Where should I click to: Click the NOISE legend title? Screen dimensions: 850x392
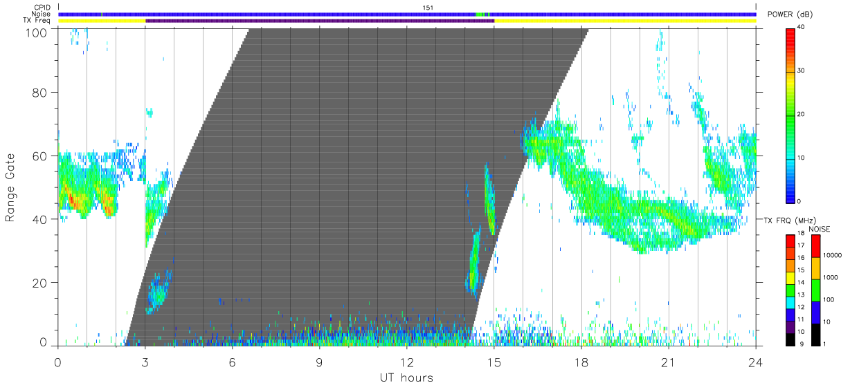[x=820, y=229]
